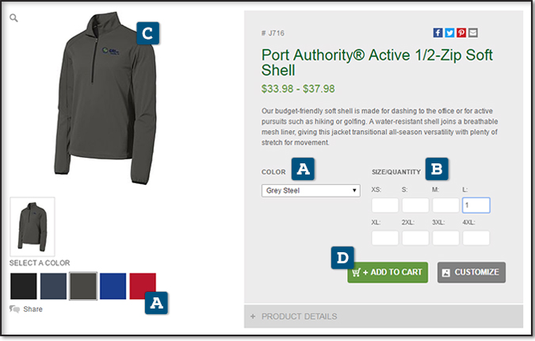Share the product on Facebook

(x=438, y=33)
